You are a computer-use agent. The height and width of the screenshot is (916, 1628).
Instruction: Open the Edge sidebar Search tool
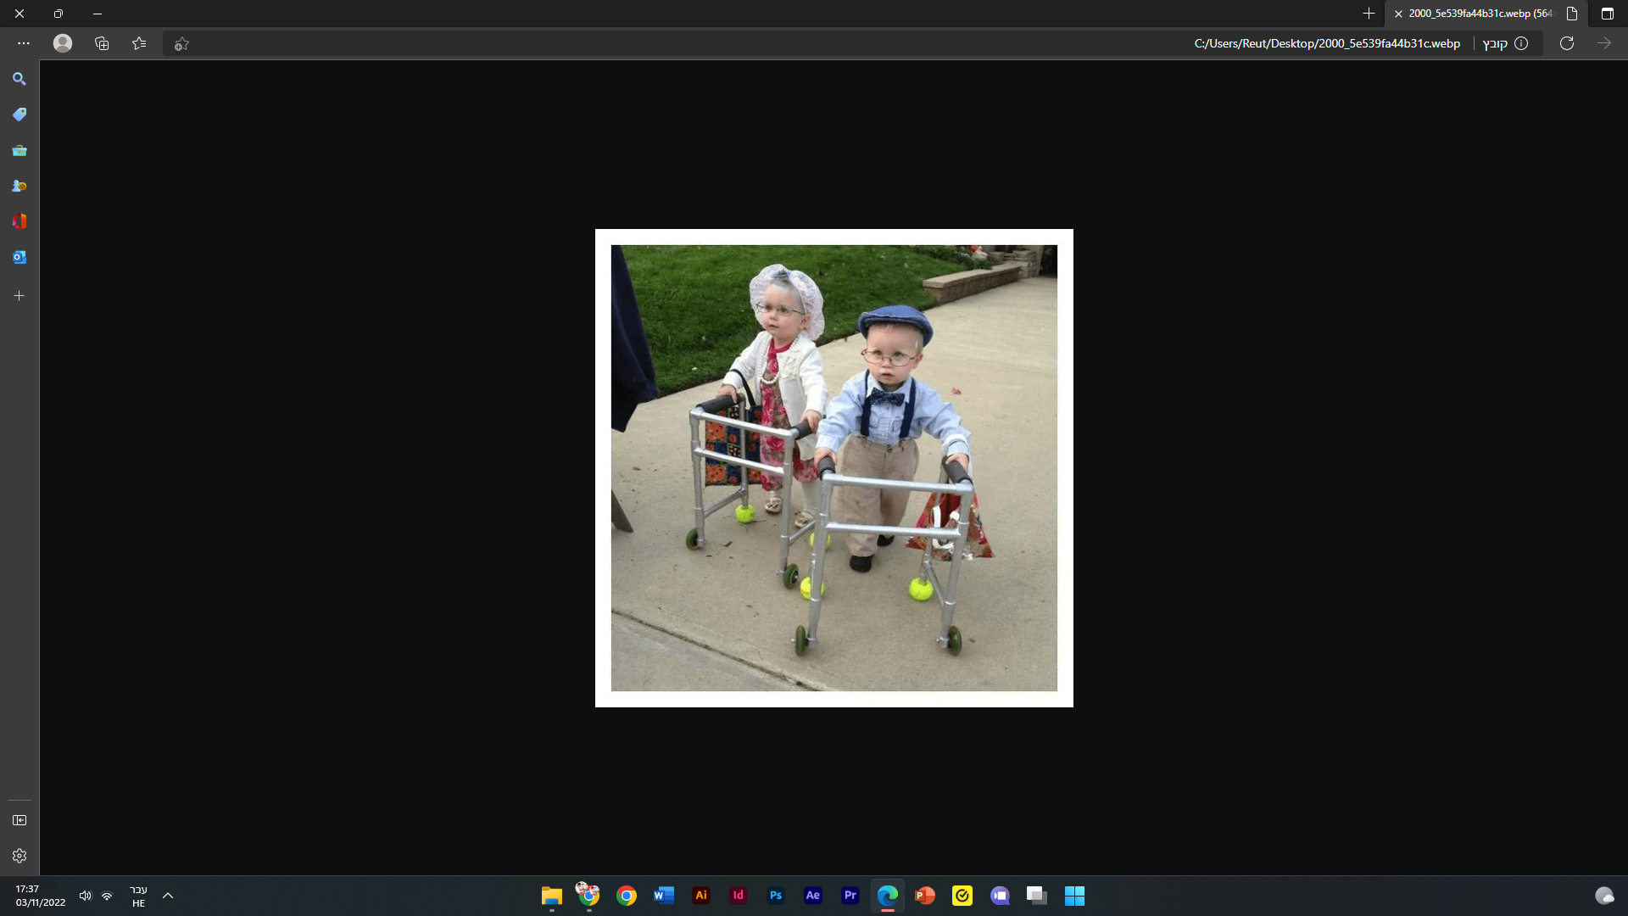click(x=20, y=79)
